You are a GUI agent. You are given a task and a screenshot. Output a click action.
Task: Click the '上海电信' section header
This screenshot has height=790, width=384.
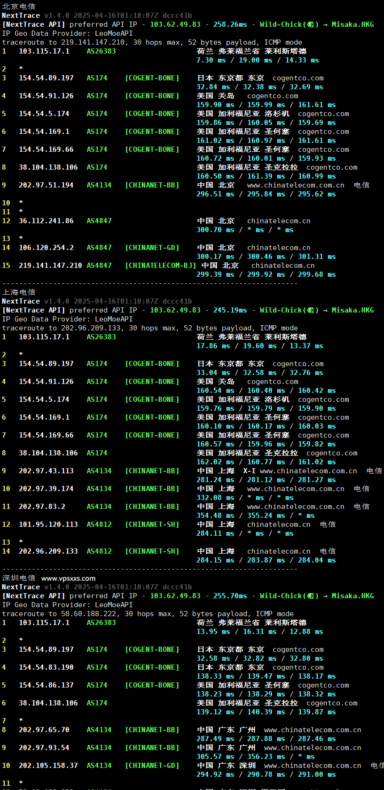pos(19,292)
